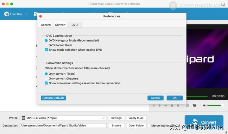Click OK in Preferences dialog
Image resolution: width=228 pixels, height=134 pixels.
click(x=174, y=98)
